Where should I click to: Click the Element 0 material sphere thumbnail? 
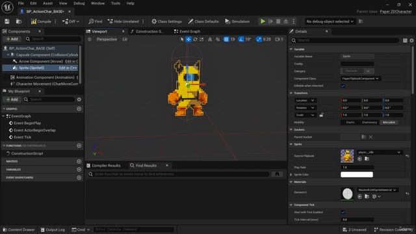(x=347, y=194)
